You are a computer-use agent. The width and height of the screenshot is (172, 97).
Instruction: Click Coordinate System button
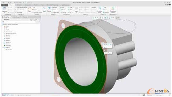pyautogui.click(x=37, y=12)
